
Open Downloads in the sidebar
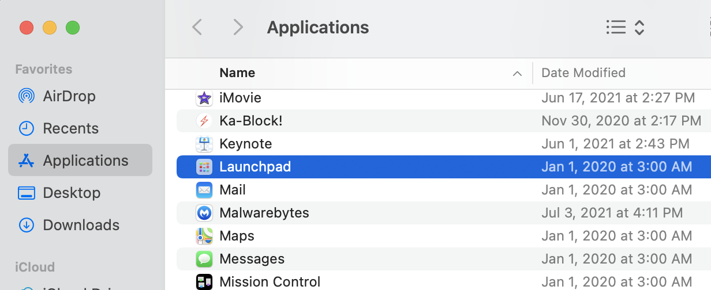tap(80, 225)
